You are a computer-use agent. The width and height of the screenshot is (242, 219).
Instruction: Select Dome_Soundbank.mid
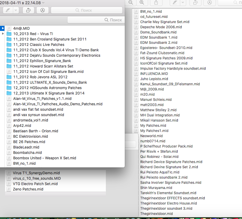[x=158, y=32]
